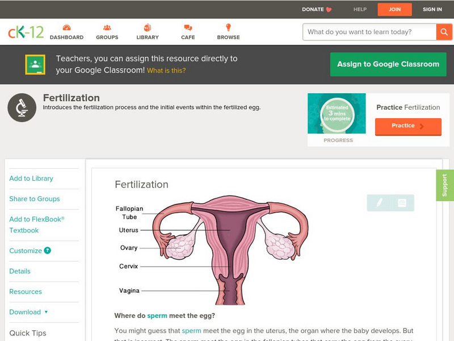Image resolution: width=454 pixels, height=341 pixels.
Task: Open the 'What is this?' link
Action: (x=166, y=70)
